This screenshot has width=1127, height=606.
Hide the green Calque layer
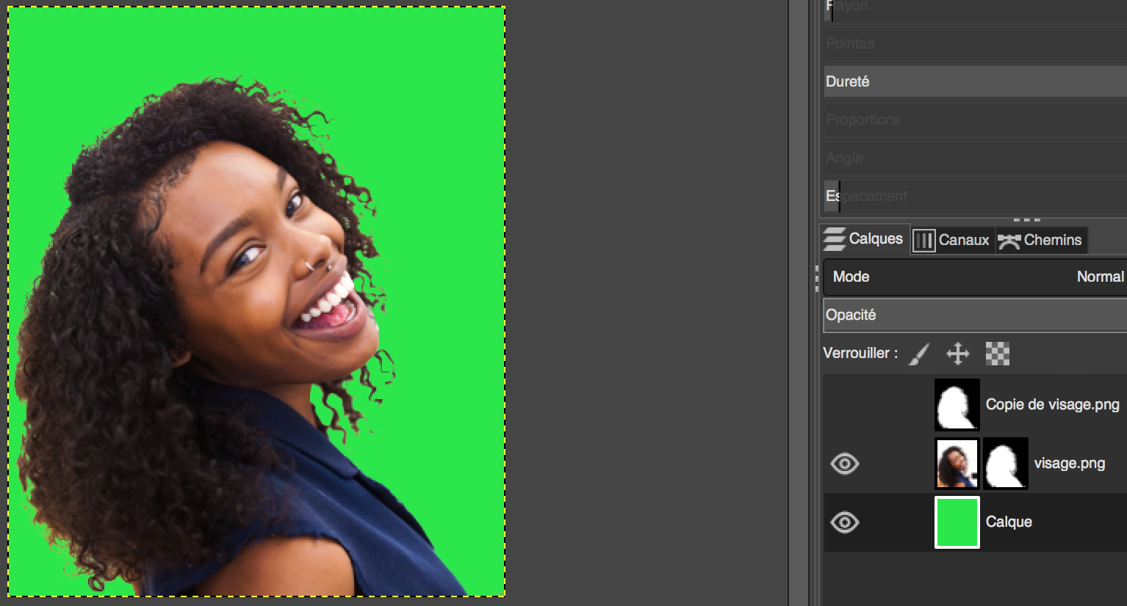[x=844, y=522]
